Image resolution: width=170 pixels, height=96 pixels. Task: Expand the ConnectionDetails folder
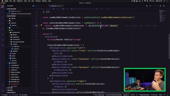pyautogui.click(x=18, y=42)
